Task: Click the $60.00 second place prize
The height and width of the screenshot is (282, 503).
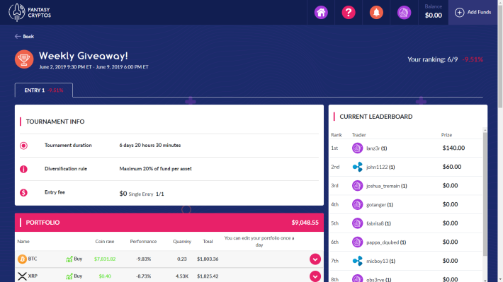Action: click(452, 167)
